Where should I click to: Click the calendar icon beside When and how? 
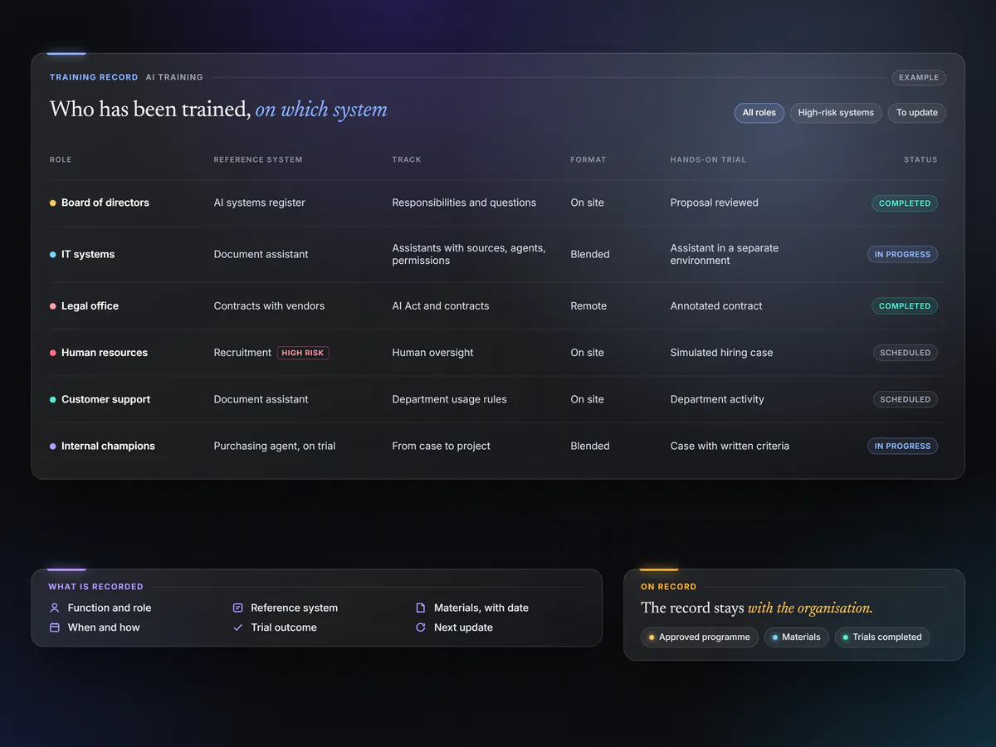click(x=55, y=627)
